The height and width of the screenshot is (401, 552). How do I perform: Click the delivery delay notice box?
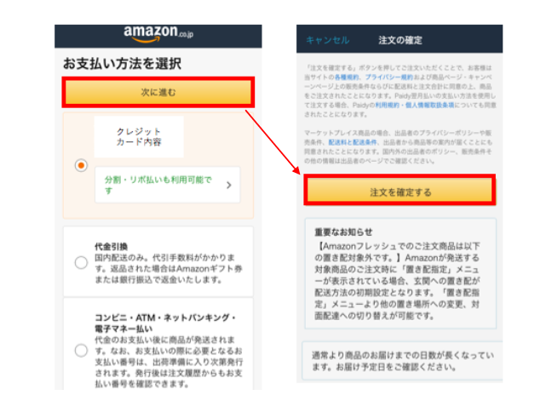pyautogui.click(x=402, y=360)
